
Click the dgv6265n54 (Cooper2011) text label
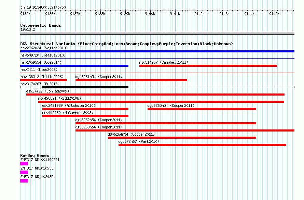(x=171, y=105)
